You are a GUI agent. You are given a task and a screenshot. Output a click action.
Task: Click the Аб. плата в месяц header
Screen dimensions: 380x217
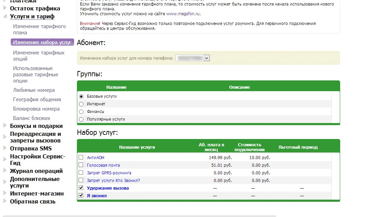coord(211,147)
